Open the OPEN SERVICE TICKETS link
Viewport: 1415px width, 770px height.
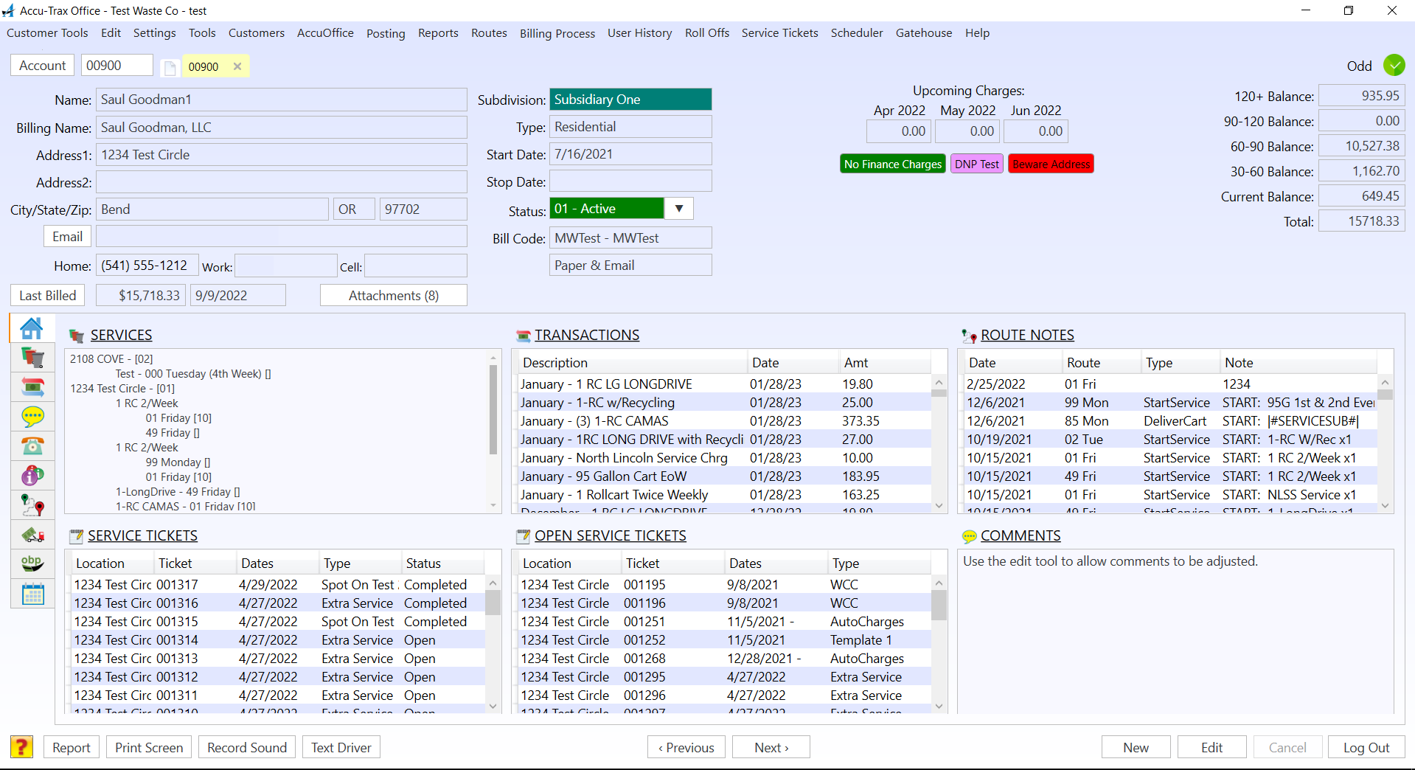(611, 536)
